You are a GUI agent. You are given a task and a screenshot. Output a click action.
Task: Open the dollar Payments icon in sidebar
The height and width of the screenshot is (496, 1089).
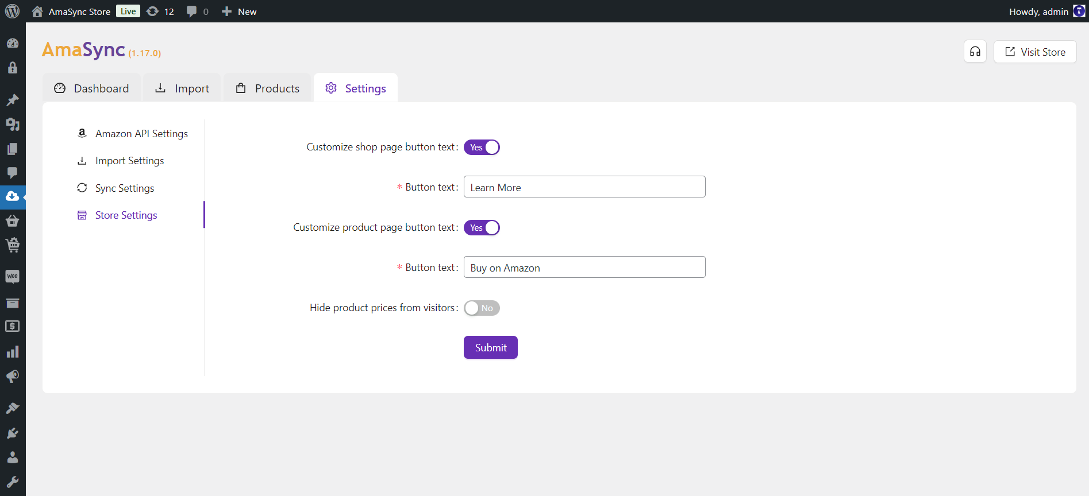pyautogui.click(x=13, y=326)
